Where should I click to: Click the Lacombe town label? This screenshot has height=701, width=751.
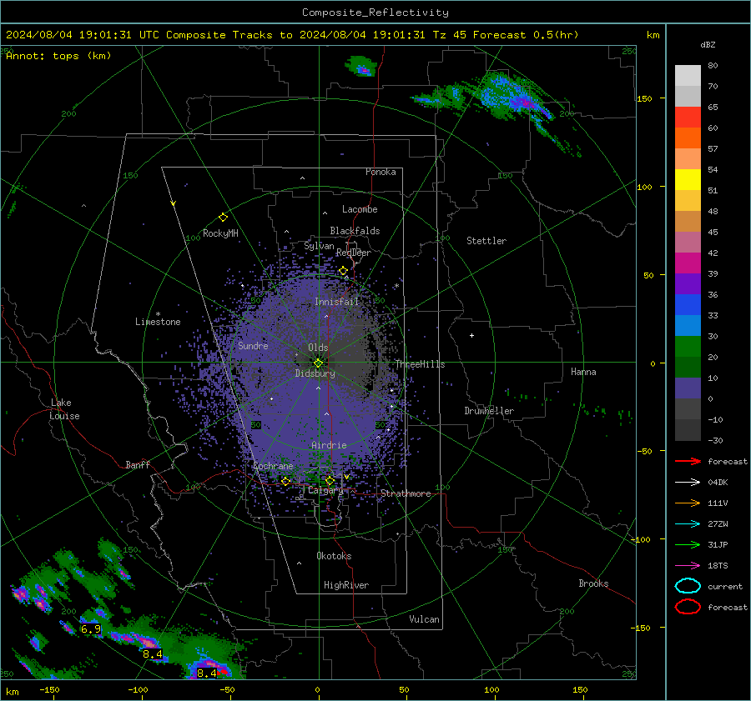pyautogui.click(x=360, y=209)
